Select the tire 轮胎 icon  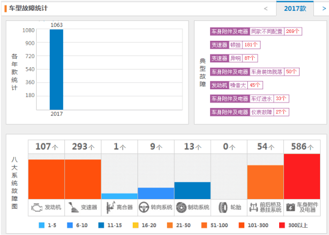(223, 207)
